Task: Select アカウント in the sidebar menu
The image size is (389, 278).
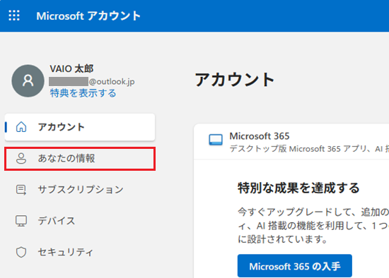Action: coord(80,127)
